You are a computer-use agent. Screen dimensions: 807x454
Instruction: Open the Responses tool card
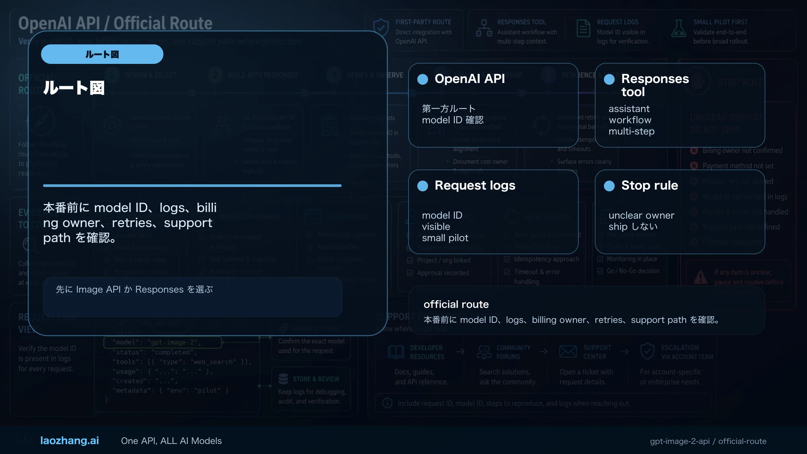[x=680, y=105]
